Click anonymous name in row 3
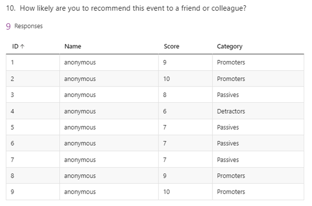This screenshot has width=312, height=206. point(80,95)
